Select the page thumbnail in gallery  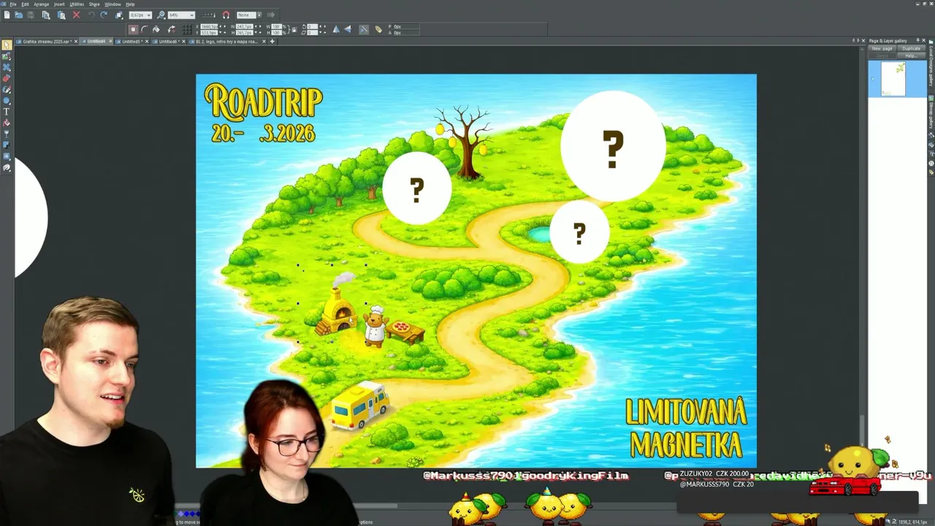click(x=893, y=79)
